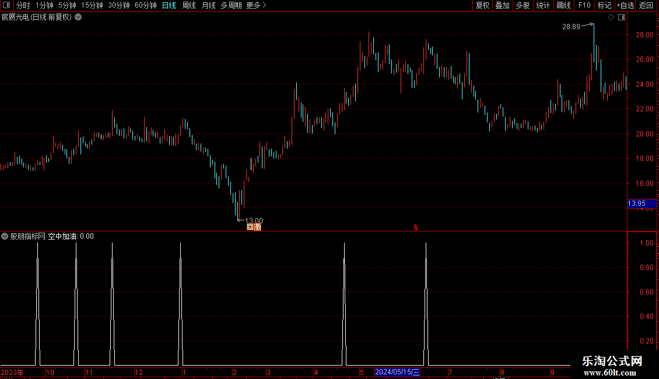
Task: Switch to 月线 monthly chart
Action: 208,5
